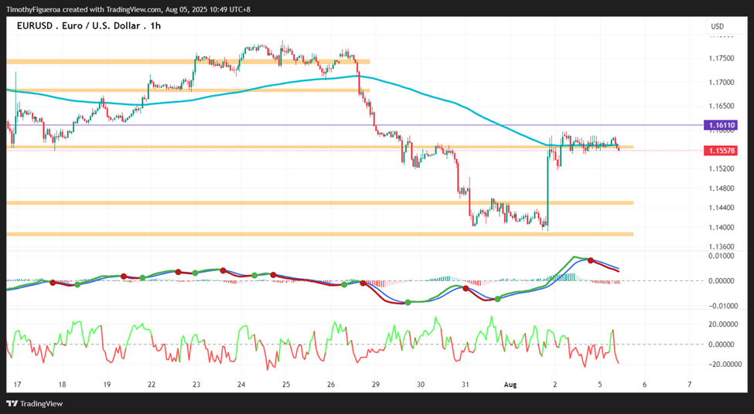Click the date label 'Aug' on time axis
This screenshot has width=754, height=414.
click(x=510, y=385)
